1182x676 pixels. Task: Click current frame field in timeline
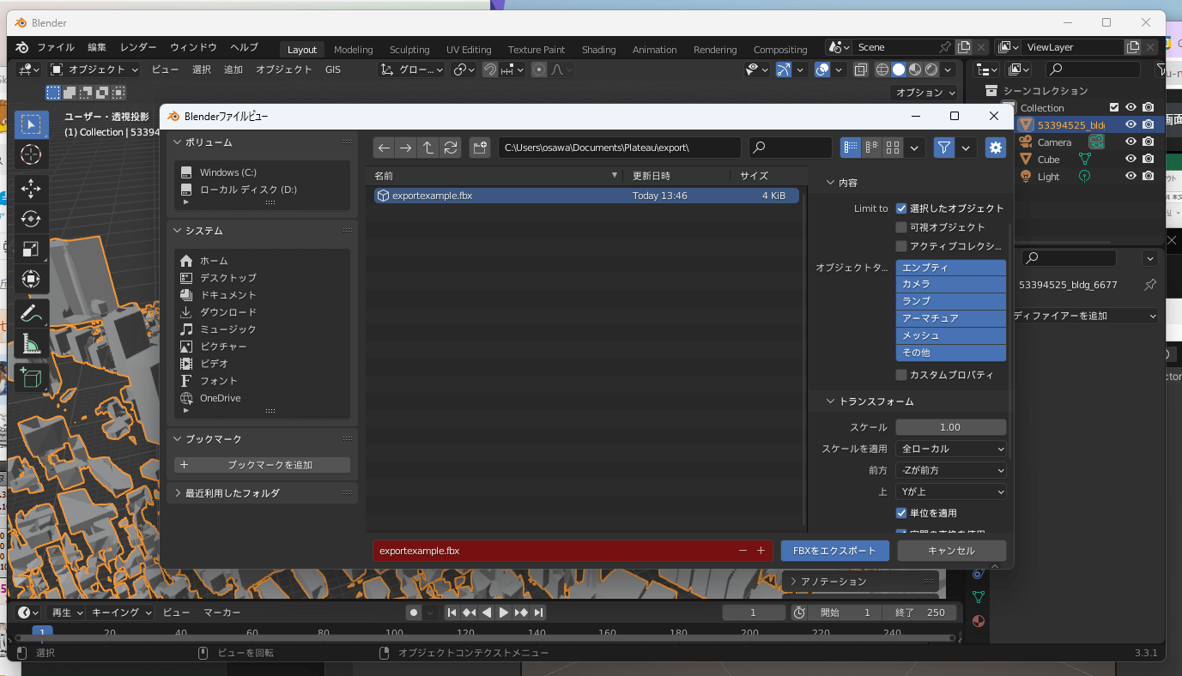point(755,613)
